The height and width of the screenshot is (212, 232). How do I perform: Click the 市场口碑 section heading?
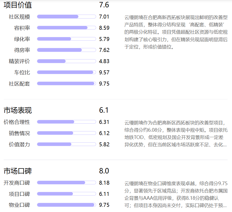coord(18,171)
